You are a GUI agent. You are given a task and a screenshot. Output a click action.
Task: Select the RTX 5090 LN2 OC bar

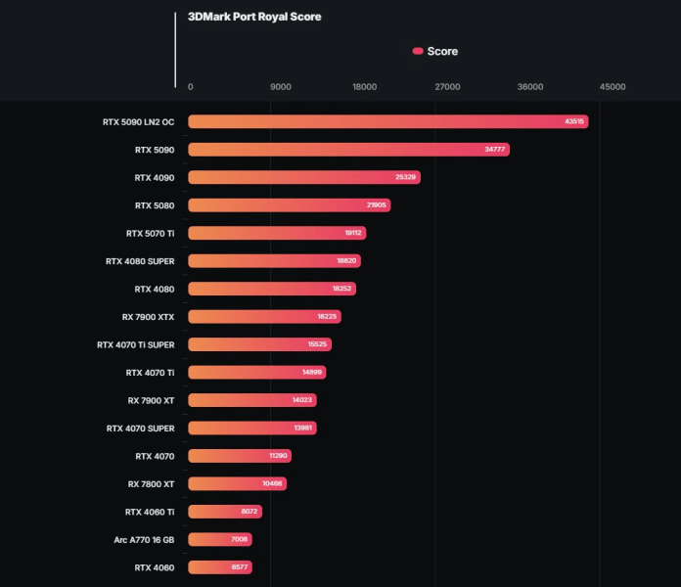coord(388,121)
